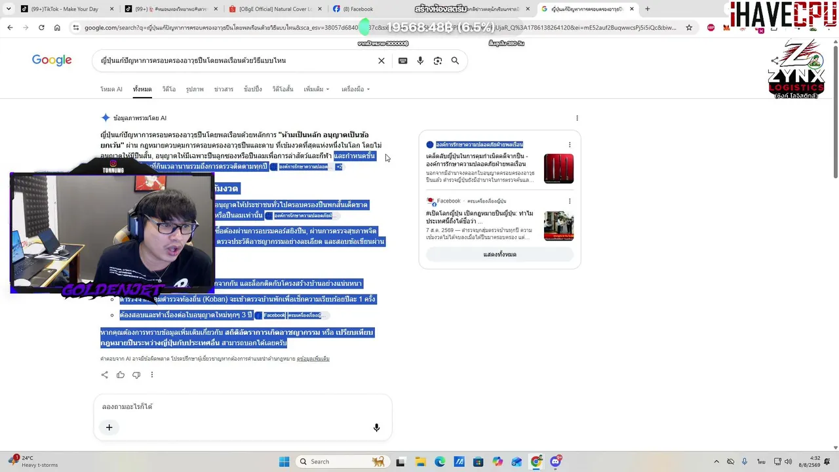This screenshot has width=839, height=472.
Task: Focus the Google search query field
Action: pos(236,61)
